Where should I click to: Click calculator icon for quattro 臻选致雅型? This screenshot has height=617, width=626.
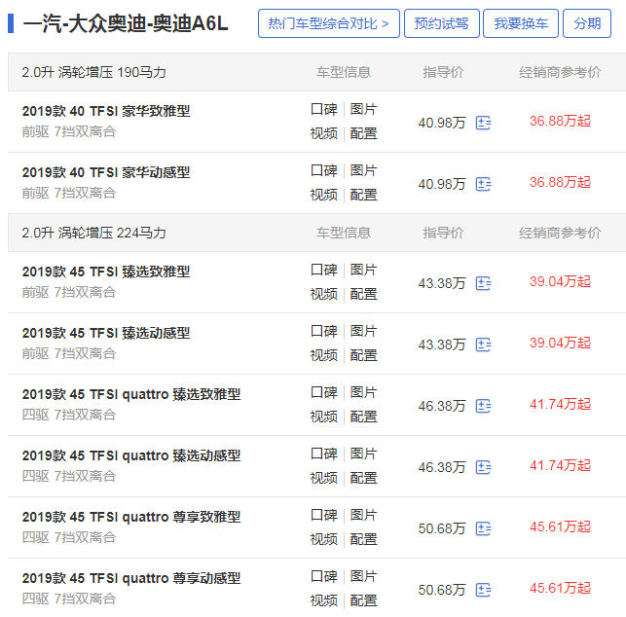(x=483, y=406)
